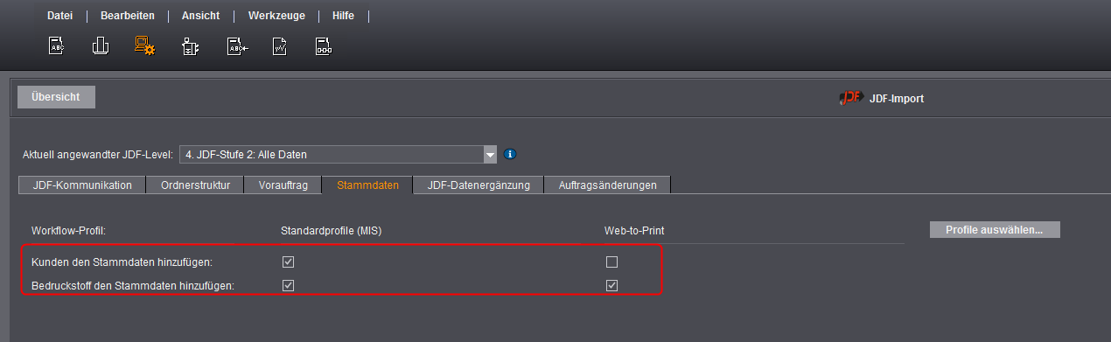Viewport: 1111px width, 342px height.
Task: Click the Bedruckstoff den Stammdaten hinzufügen label
Action: [132, 285]
